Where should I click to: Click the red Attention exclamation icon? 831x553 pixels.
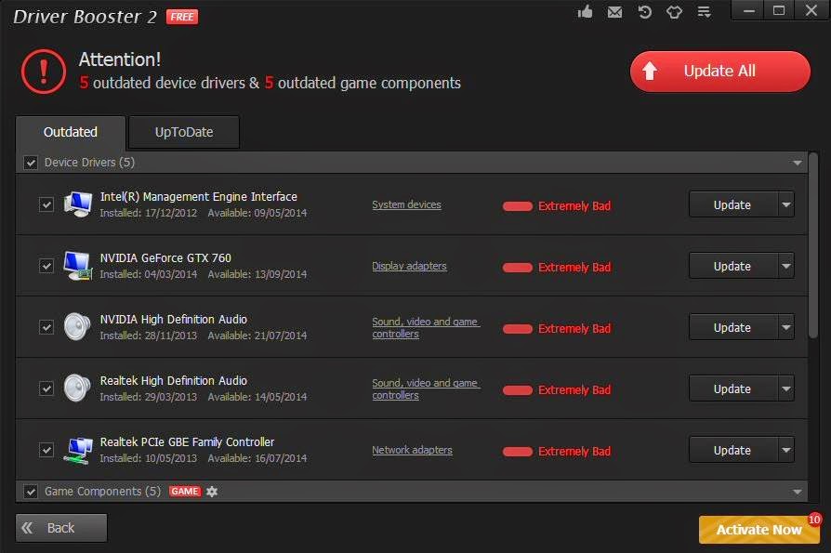[44, 72]
